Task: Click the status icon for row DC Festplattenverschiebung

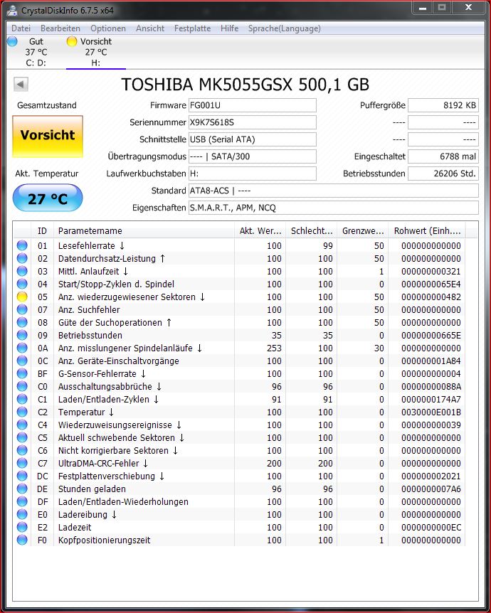Action: [x=22, y=476]
